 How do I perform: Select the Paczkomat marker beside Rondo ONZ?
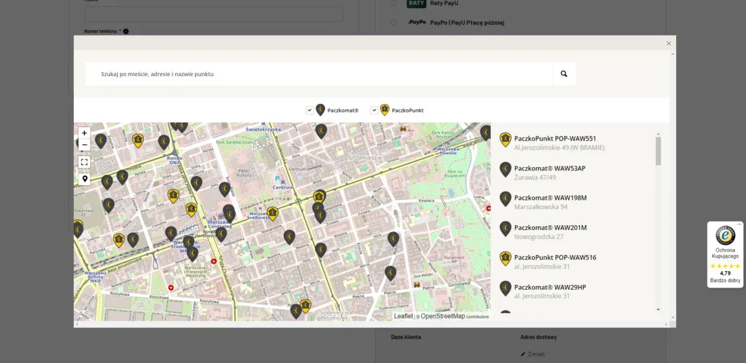(x=164, y=142)
